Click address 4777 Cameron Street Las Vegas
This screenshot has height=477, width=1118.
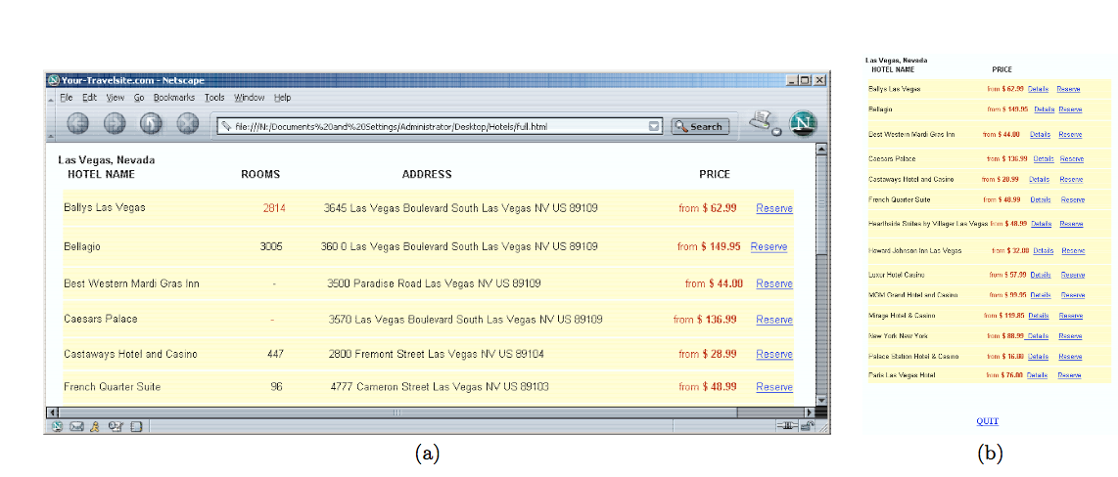440,386
